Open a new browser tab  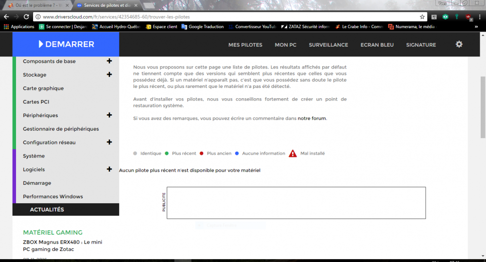pyautogui.click(x=149, y=5)
